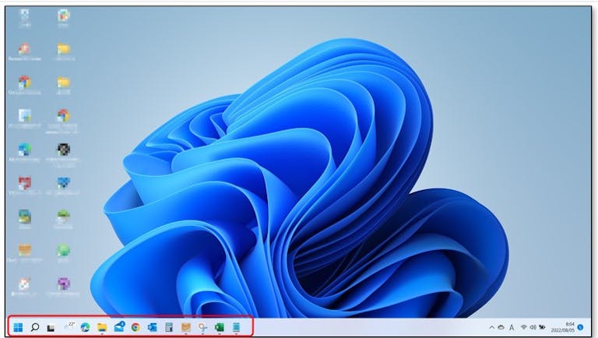Select the purple desktop shortcut icon
Screen dimensions: 598x338
coord(63,283)
